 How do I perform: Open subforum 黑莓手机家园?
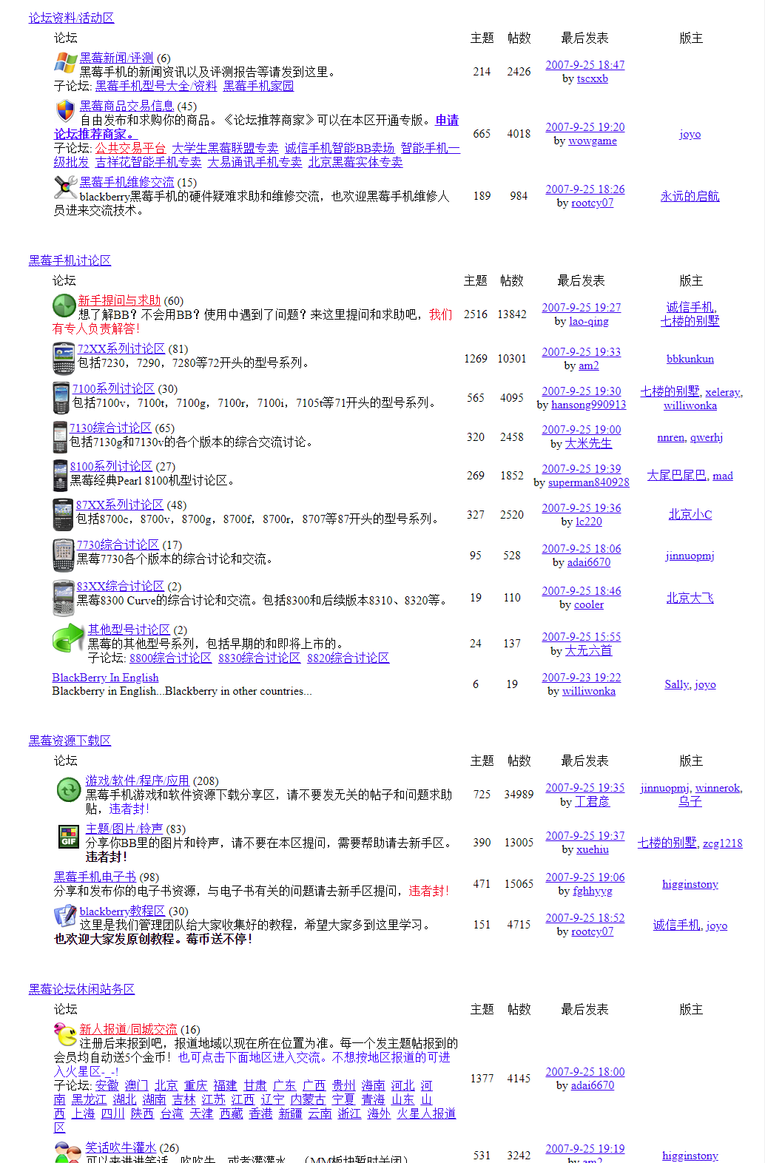(258, 86)
